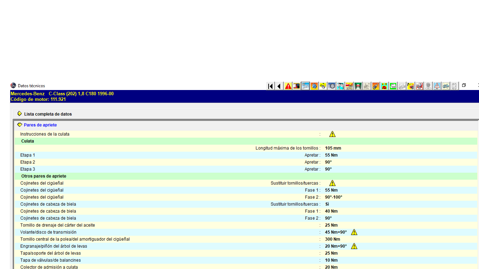Screen dimensions: 479x269
Task: Click the back arrow navigation button
Action: (x=279, y=86)
